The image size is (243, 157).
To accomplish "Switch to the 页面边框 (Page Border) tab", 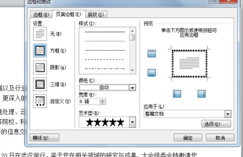I will (x=68, y=14).
